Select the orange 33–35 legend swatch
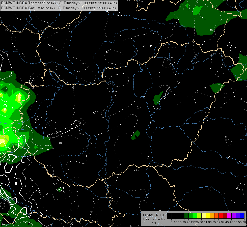 [x=212, y=216]
